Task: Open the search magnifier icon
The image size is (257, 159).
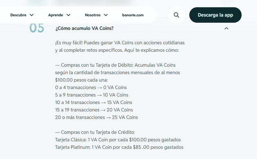Action: (x=176, y=15)
